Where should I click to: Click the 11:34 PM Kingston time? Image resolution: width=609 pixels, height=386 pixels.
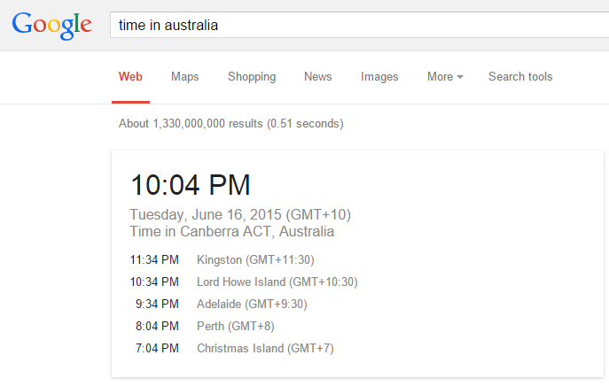[154, 260]
